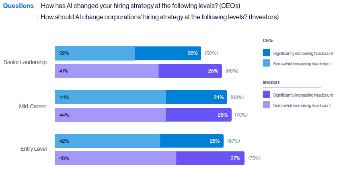Click the "Senior Leadership" axis label
Image resolution: width=343 pixels, height=176 pixels.
click(x=25, y=62)
